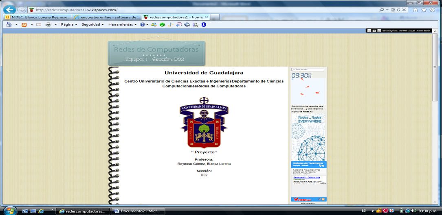The image size is (442, 215).
Task: Click the volume speaker tray icon
Action: (413, 211)
